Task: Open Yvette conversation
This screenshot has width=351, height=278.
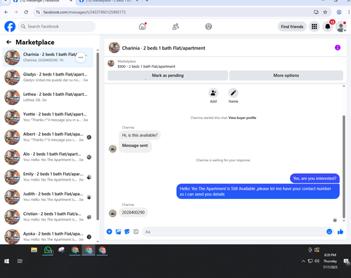Action: (48, 117)
